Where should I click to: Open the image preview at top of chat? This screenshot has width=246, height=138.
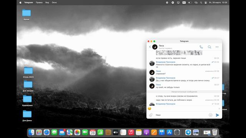[179, 53]
